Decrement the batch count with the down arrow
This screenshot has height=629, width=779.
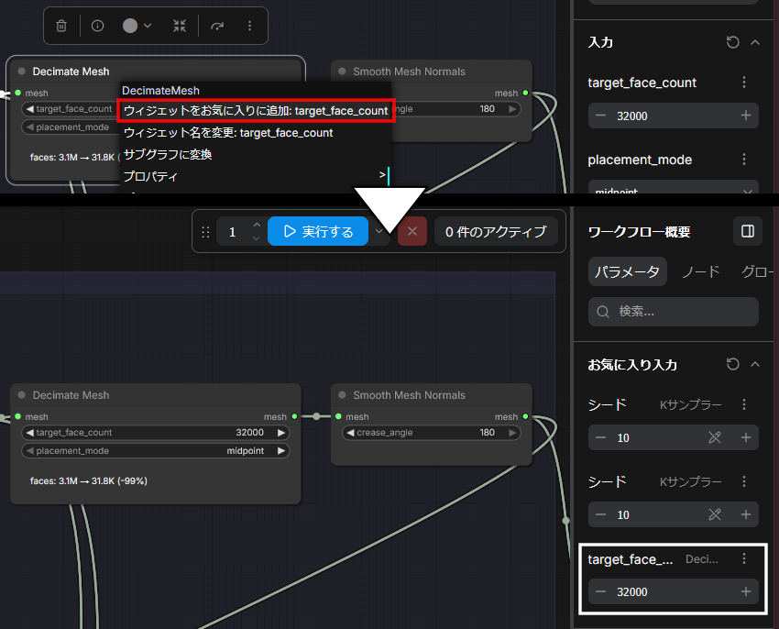coord(257,238)
